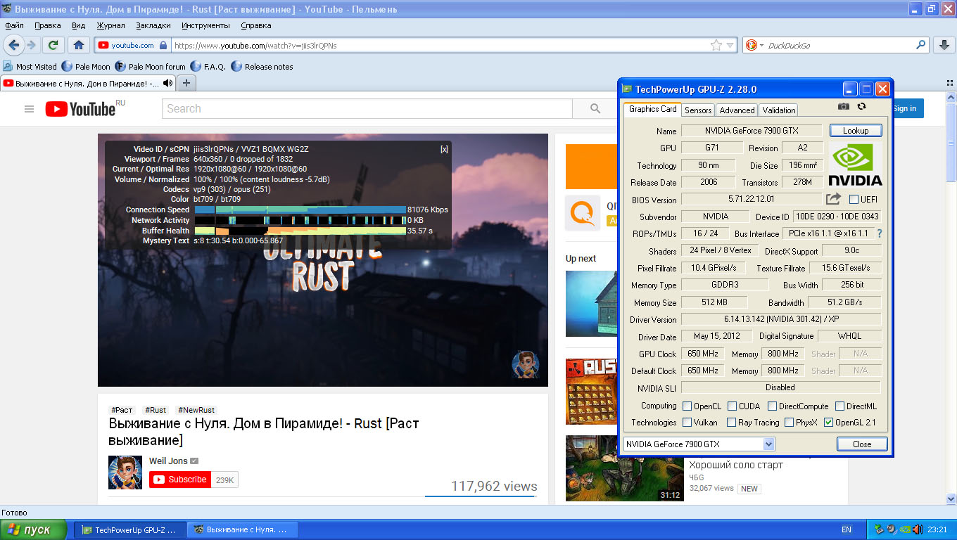
Task: Open the Правка menu
Action: pyautogui.click(x=47, y=25)
